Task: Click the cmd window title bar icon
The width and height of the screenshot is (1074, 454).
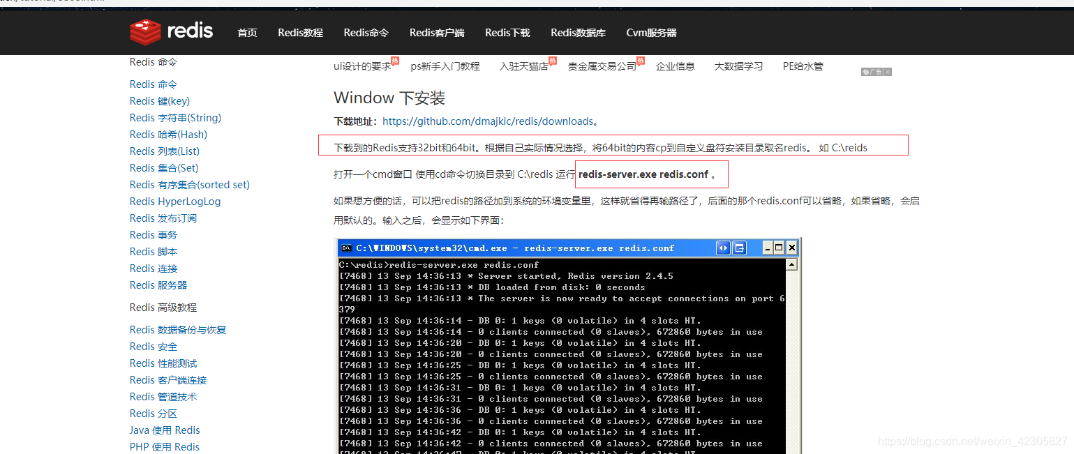Action: (x=346, y=248)
